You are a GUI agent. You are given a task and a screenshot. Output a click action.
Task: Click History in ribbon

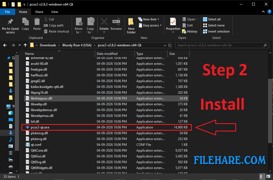(x=190, y=31)
